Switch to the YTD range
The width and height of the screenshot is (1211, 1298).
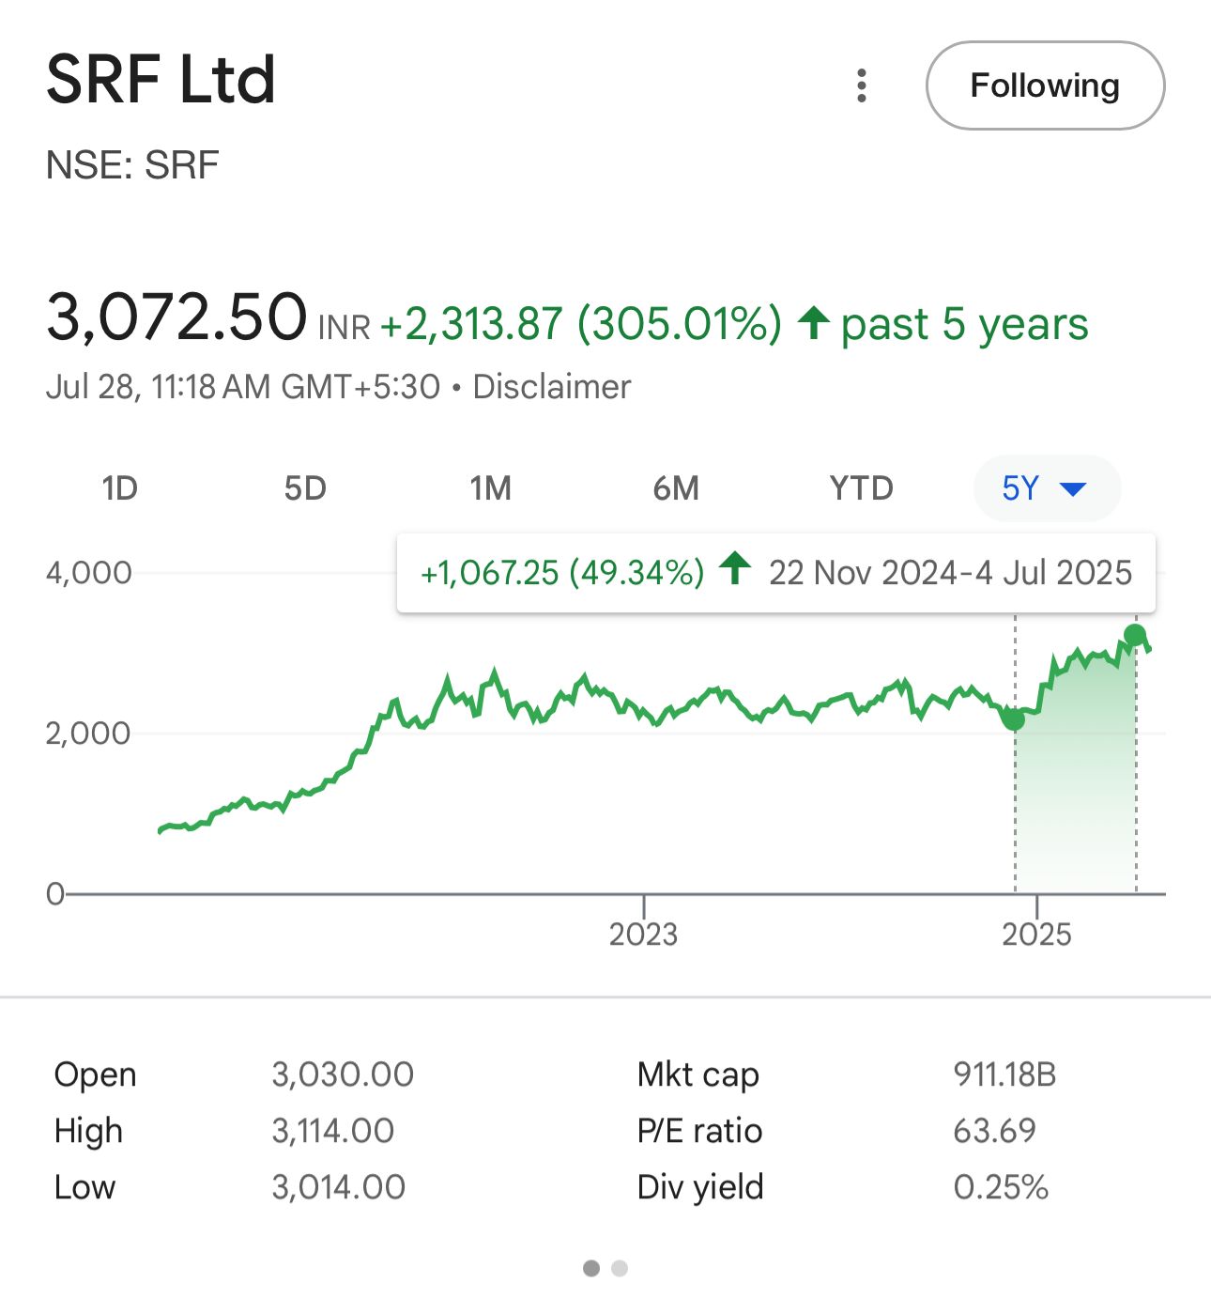tap(861, 488)
